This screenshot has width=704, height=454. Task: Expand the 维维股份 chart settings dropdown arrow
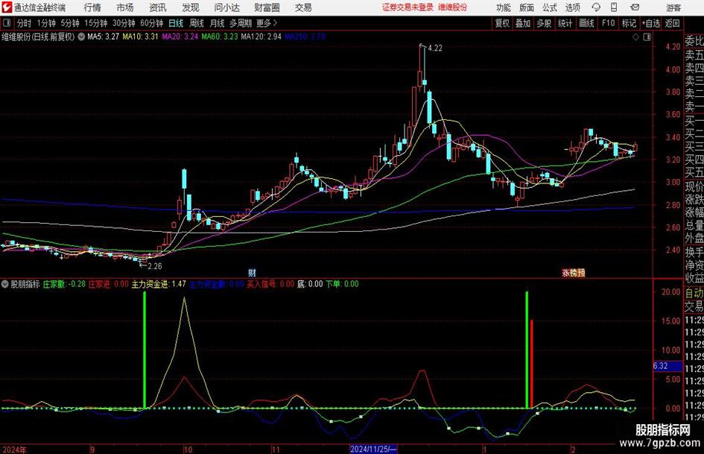pos(81,37)
